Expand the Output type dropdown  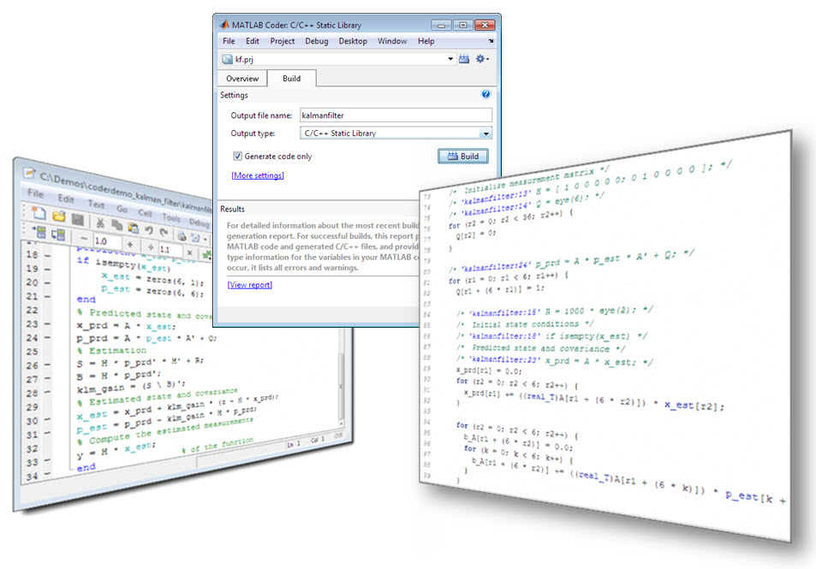pyautogui.click(x=485, y=133)
